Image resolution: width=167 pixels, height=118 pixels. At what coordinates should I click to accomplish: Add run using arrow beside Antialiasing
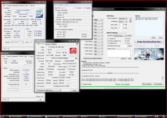click(131, 21)
